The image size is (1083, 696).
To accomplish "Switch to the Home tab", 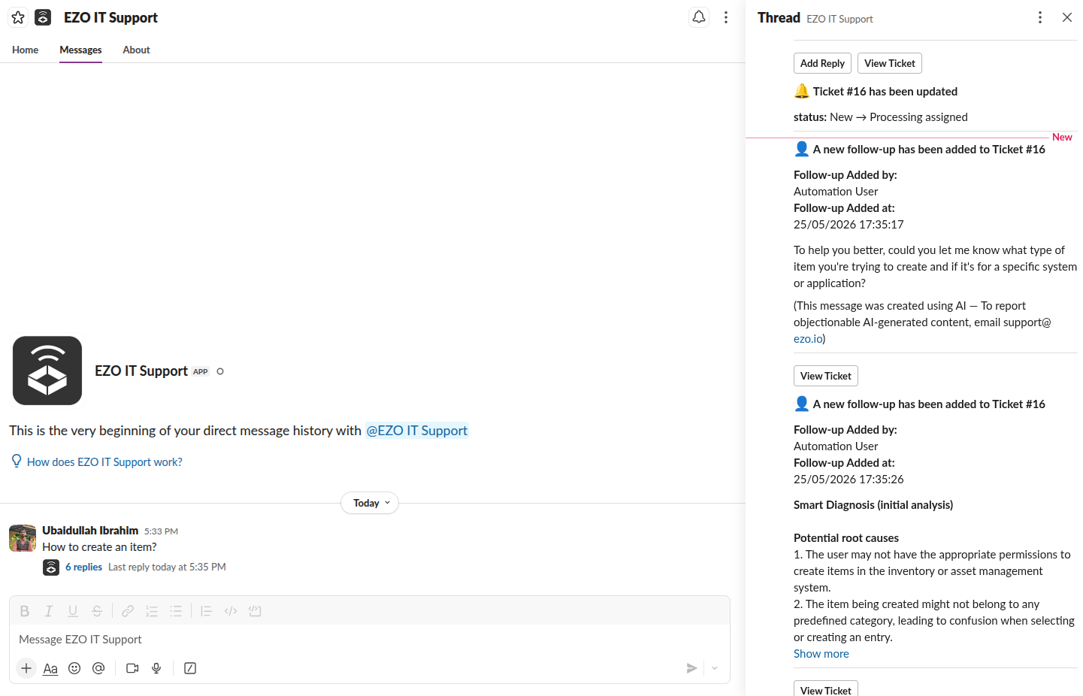I will tap(25, 50).
